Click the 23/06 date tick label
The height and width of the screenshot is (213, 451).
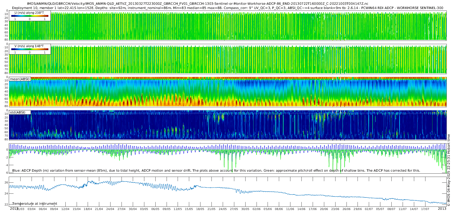(x=335, y=209)
